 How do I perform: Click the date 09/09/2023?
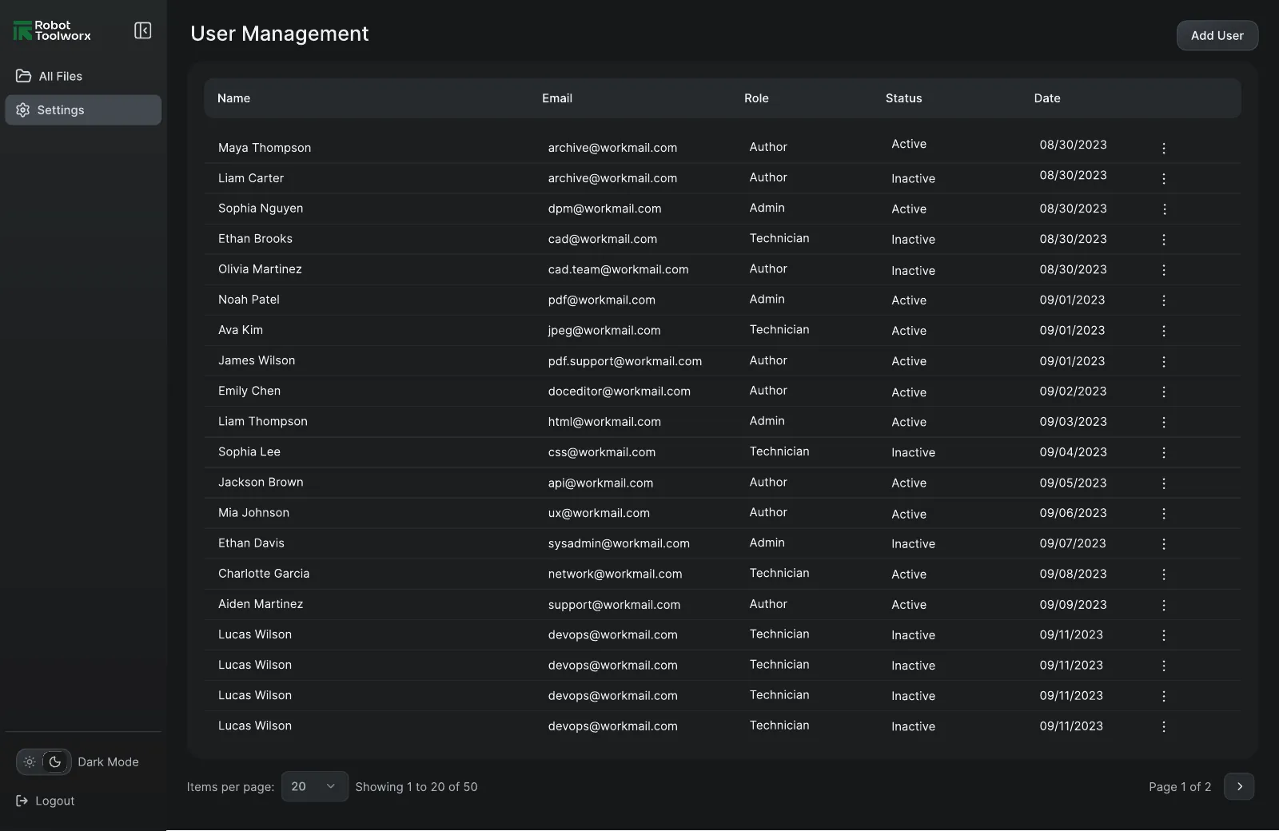(1073, 605)
